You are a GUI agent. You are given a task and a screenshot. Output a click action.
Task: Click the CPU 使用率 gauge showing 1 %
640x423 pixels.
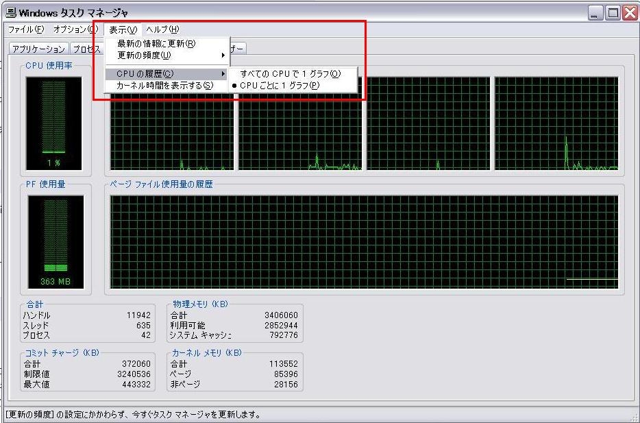(54, 123)
